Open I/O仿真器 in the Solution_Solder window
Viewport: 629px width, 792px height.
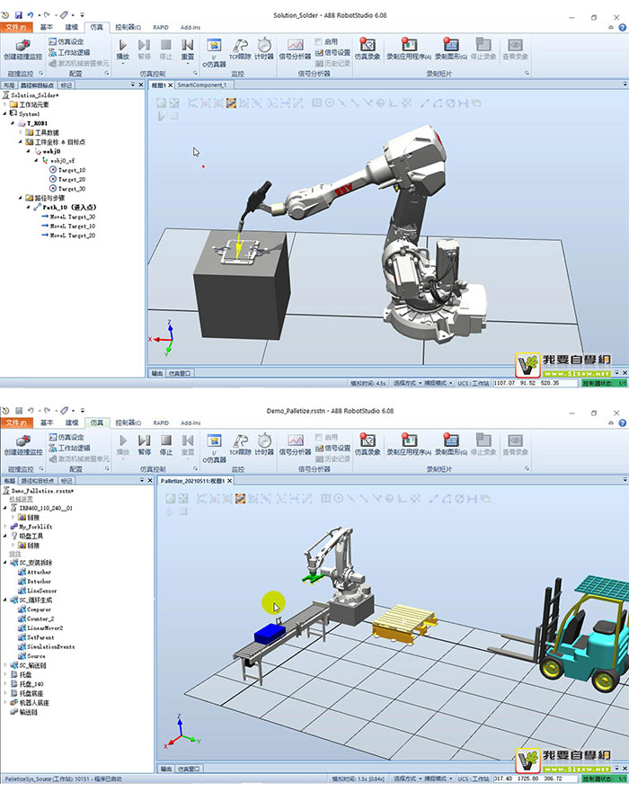coord(214,52)
